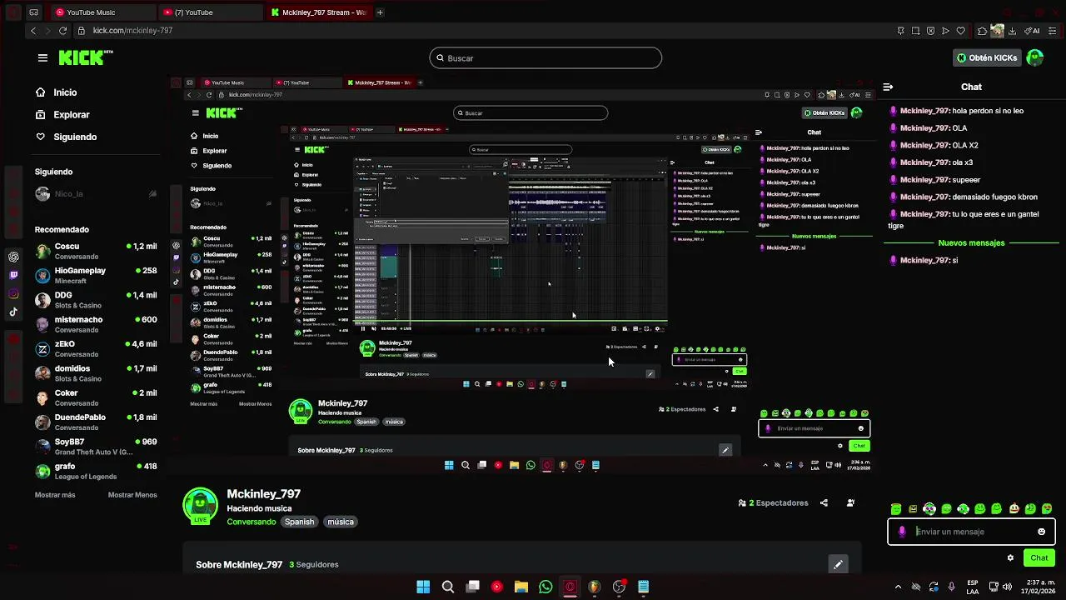Open grafo's League of Legends channel
The width and height of the screenshot is (1066, 600).
[x=96, y=471]
